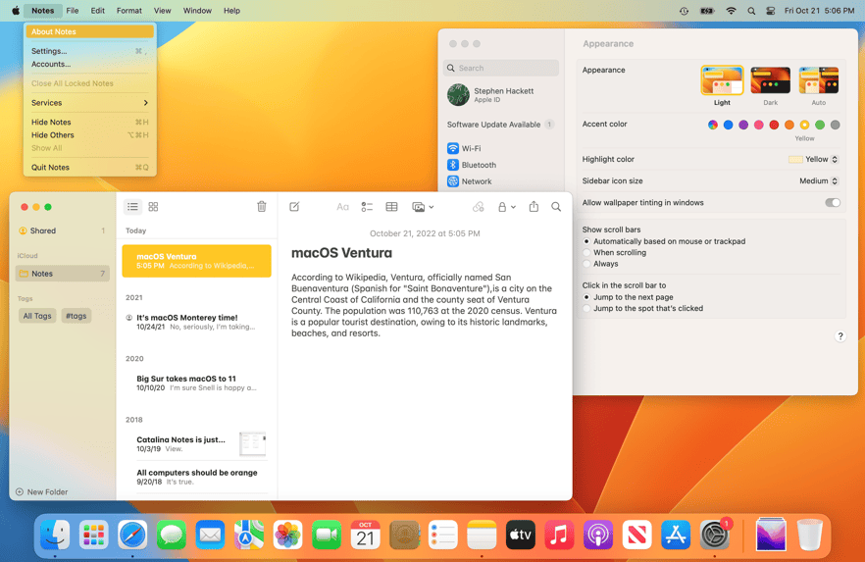This screenshot has height=562, width=865.
Task: Open Reminders from the Dock
Action: pyautogui.click(x=443, y=535)
